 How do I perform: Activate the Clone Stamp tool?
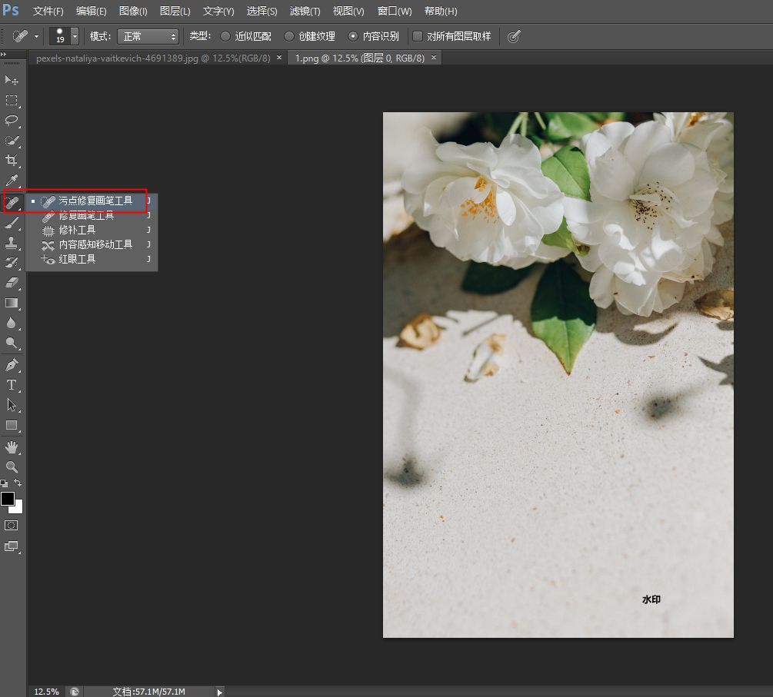click(x=12, y=243)
